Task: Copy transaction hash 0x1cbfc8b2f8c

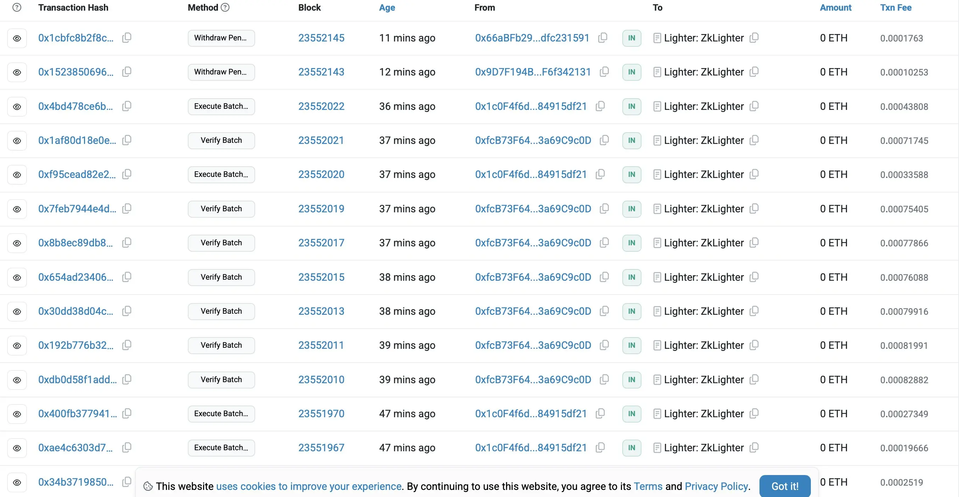Action: click(127, 38)
